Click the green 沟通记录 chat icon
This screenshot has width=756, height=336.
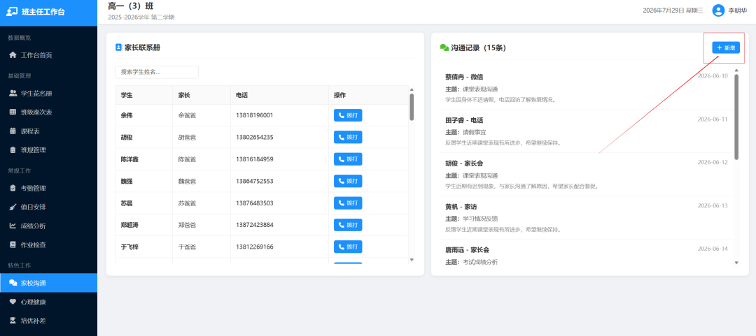tap(444, 48)
